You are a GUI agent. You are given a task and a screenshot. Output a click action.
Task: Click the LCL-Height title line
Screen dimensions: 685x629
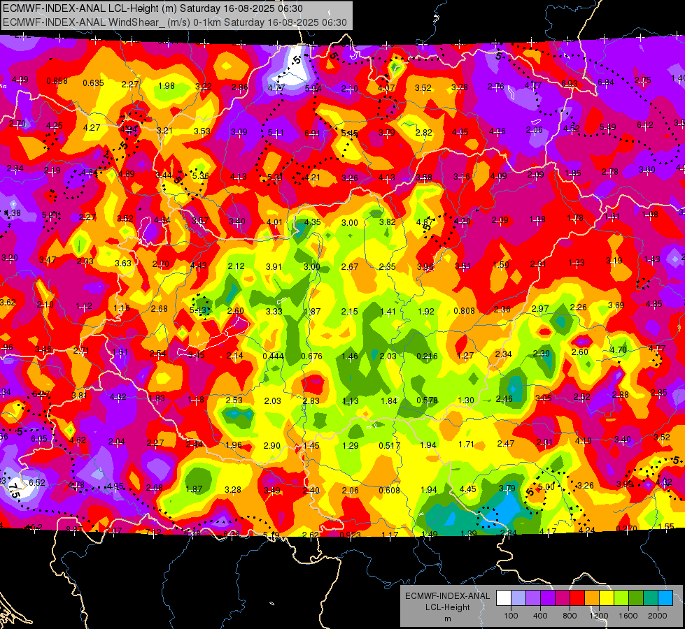click(153, 8)
